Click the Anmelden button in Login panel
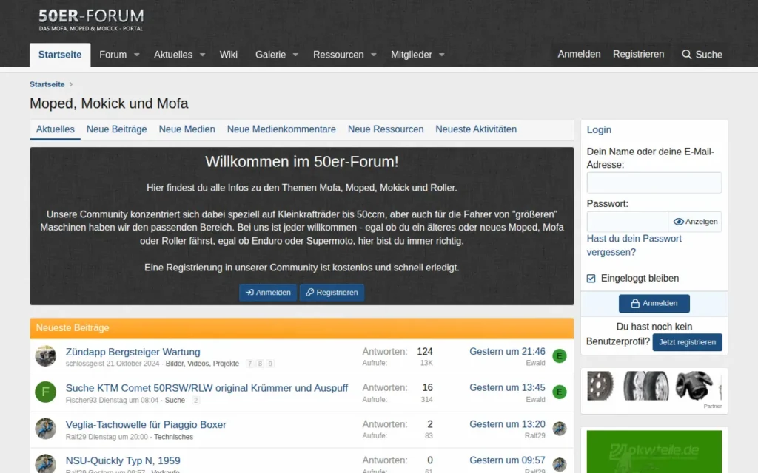The width and height of the screenshot is (758, 473). pyautogui.click(x=654, y=304)
